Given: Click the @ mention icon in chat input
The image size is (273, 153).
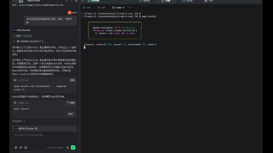Looking at the screenshot, I should (16, 147).
